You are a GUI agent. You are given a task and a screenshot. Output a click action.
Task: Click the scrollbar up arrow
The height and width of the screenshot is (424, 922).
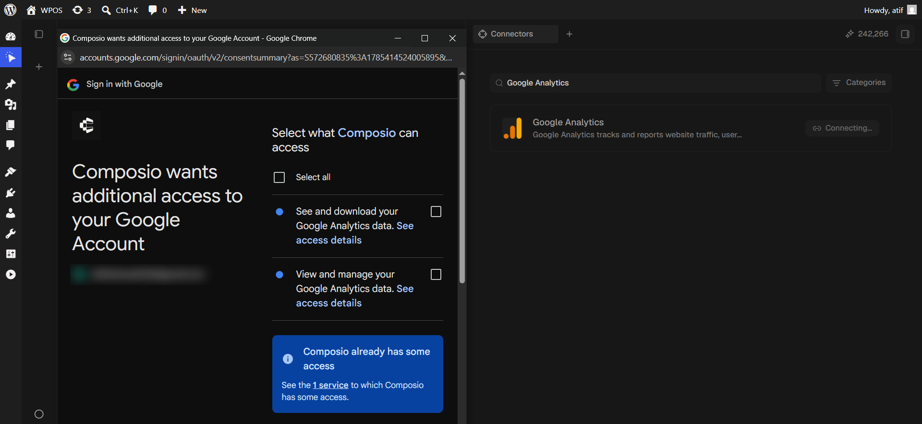462,73
